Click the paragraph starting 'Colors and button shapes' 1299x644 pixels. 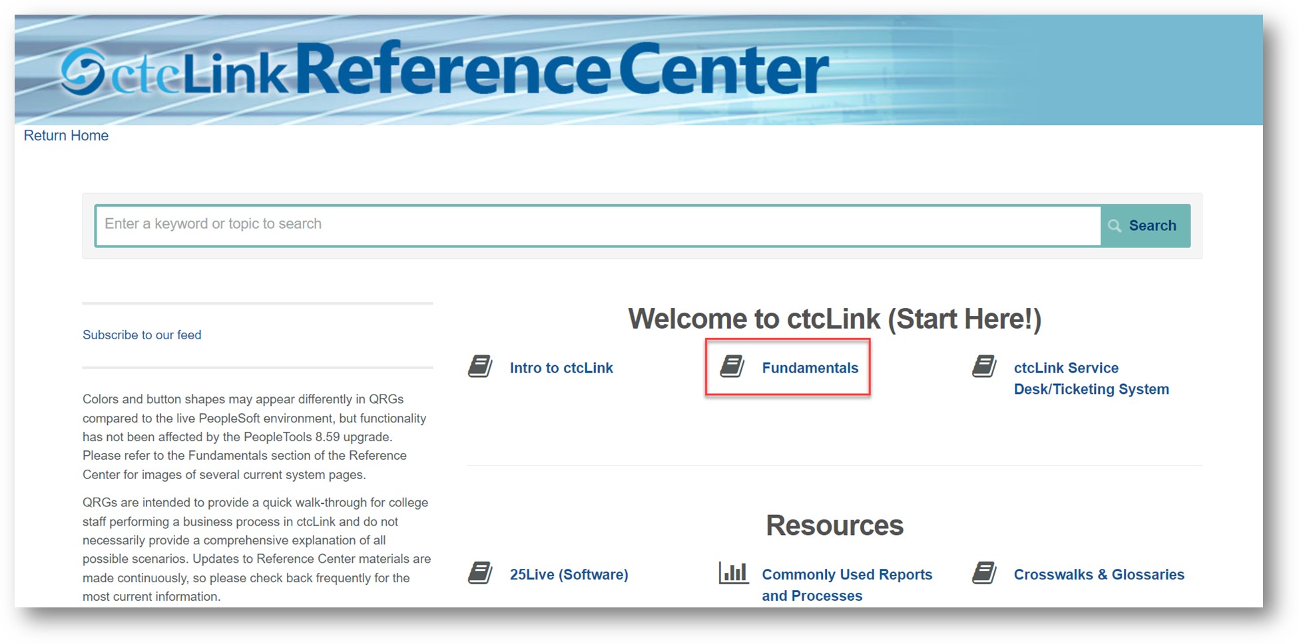(254, 436)
